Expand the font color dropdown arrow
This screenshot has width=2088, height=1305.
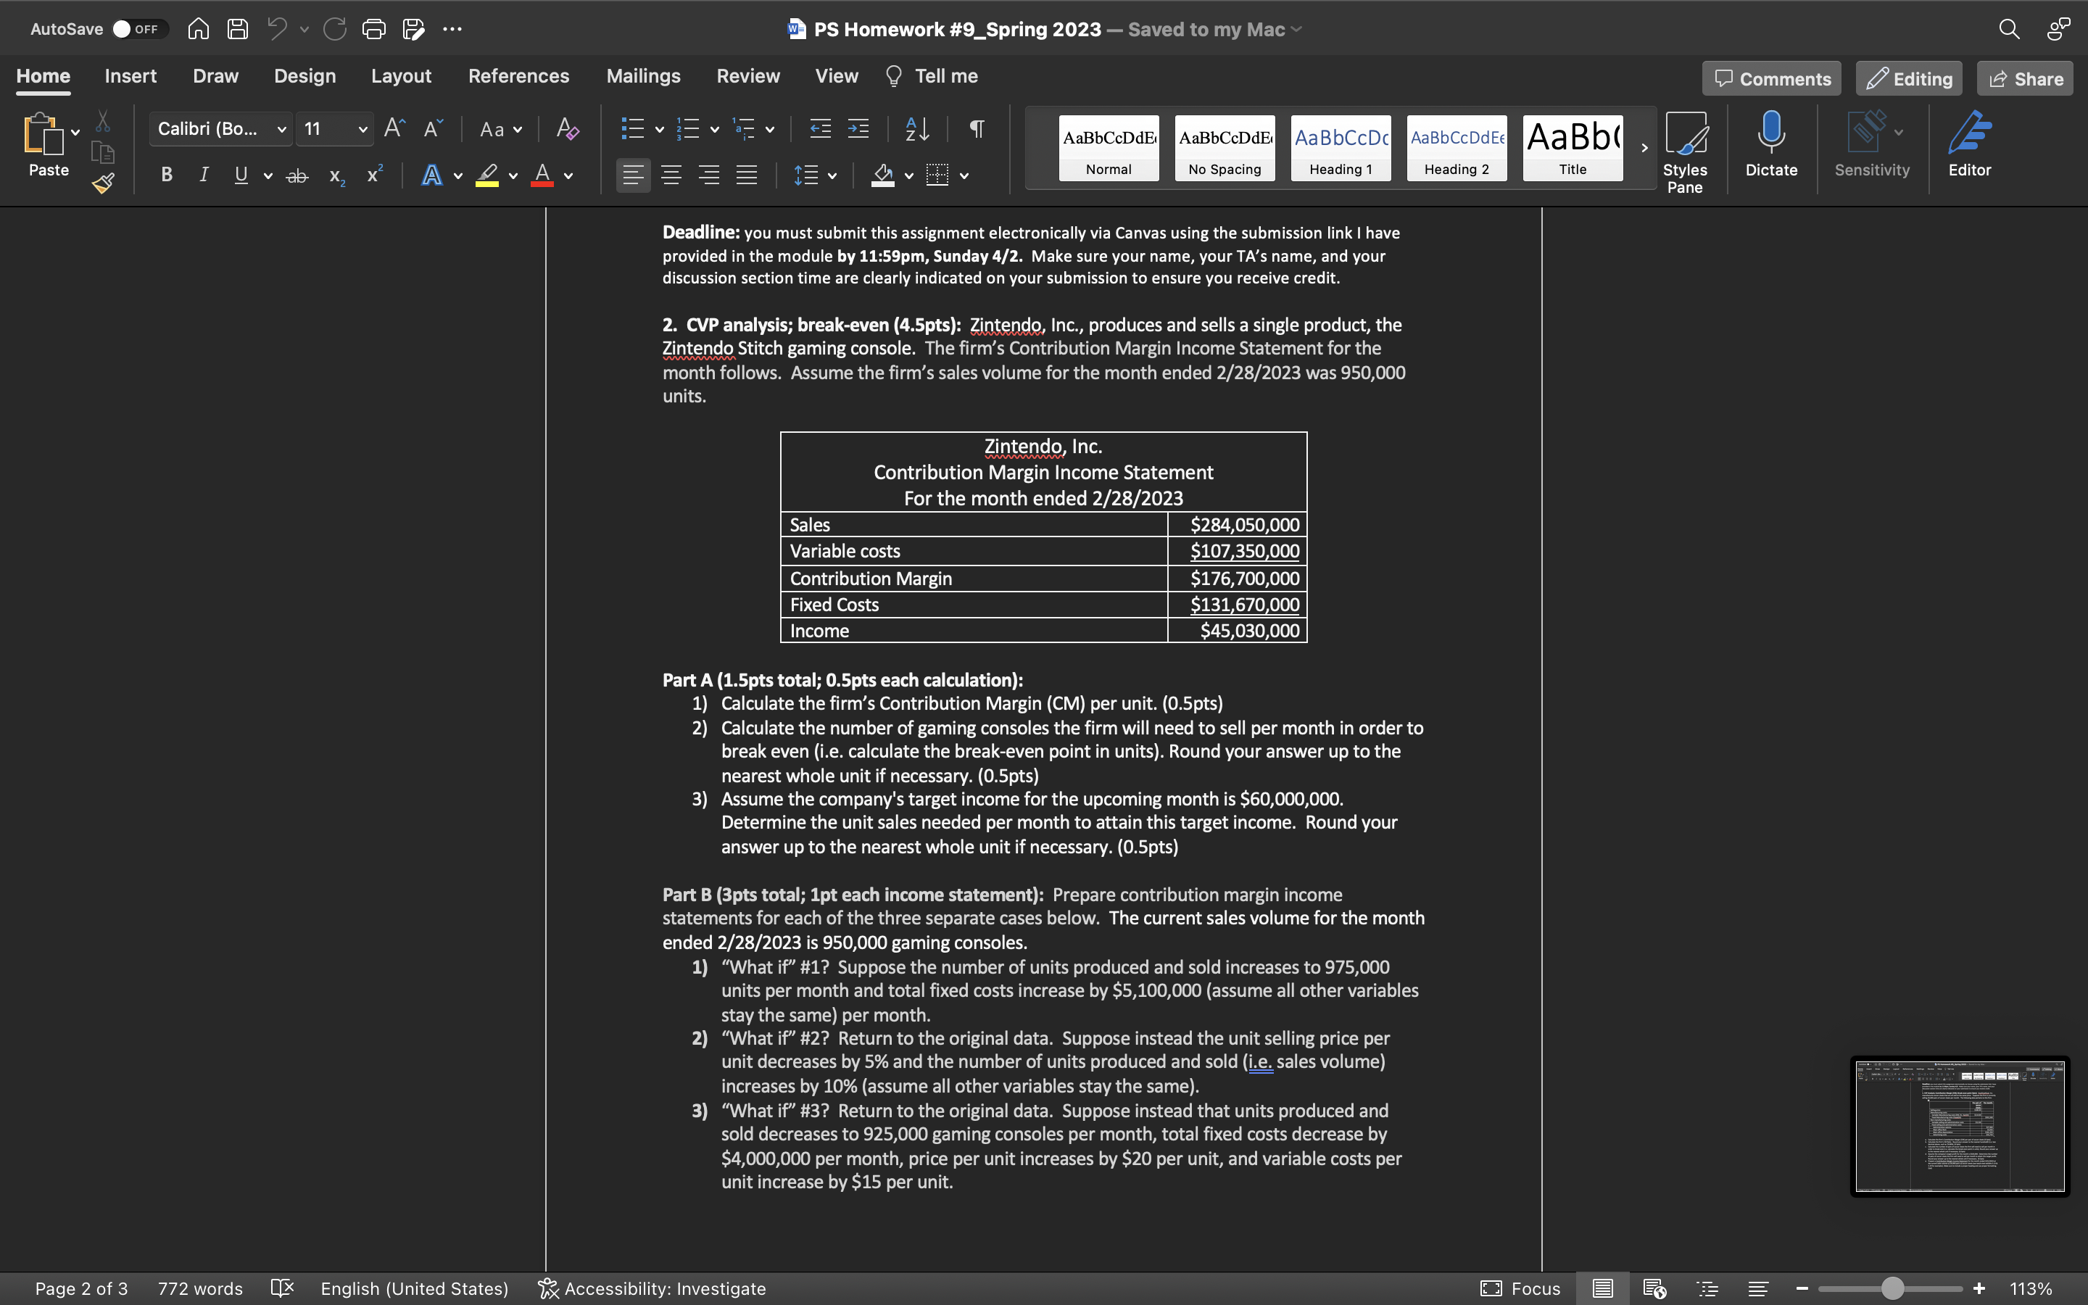tap(568, 175)
